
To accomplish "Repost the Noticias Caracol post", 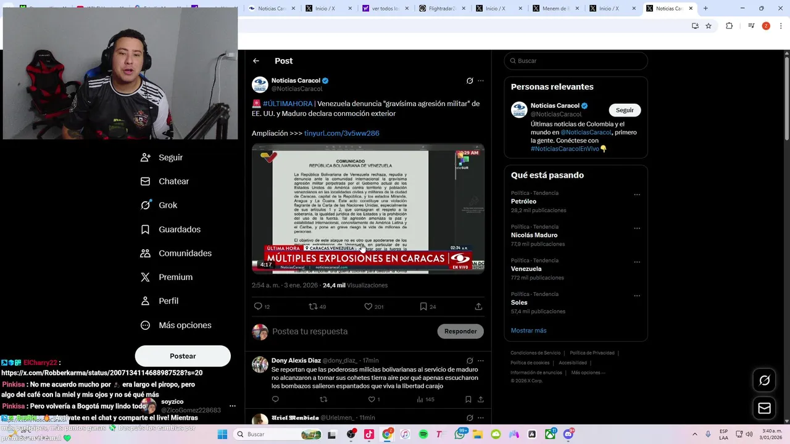I will coord(313,306).
